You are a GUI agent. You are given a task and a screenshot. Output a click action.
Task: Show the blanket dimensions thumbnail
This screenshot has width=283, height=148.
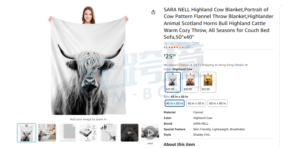tap(68, 133)
